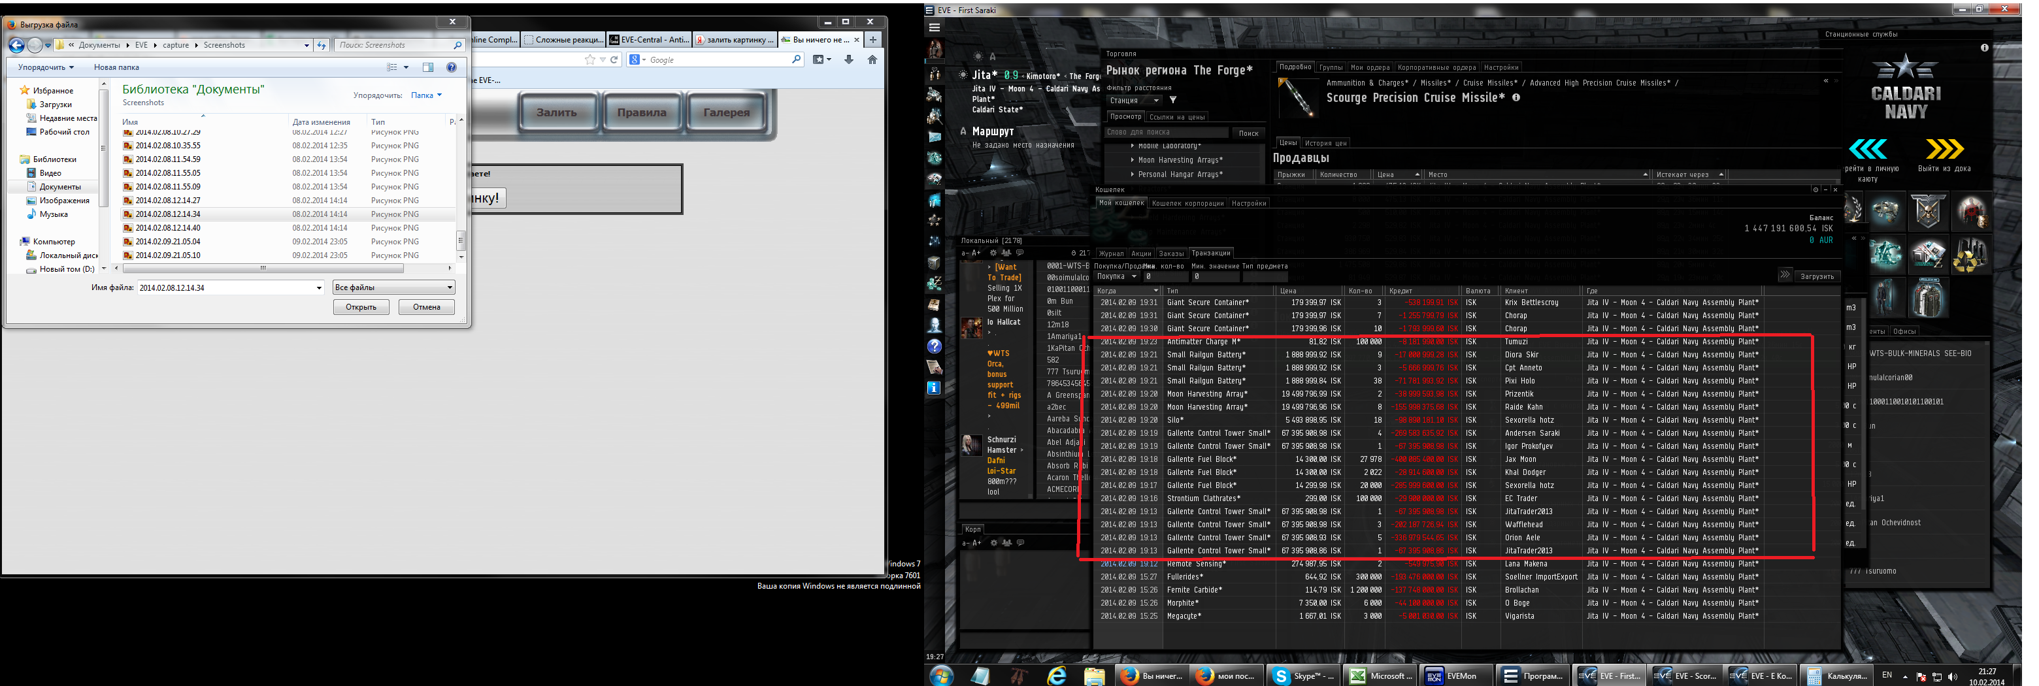Switch to Транзакции wallet tab
The image size is (2039, 686).
(1211, 253)
